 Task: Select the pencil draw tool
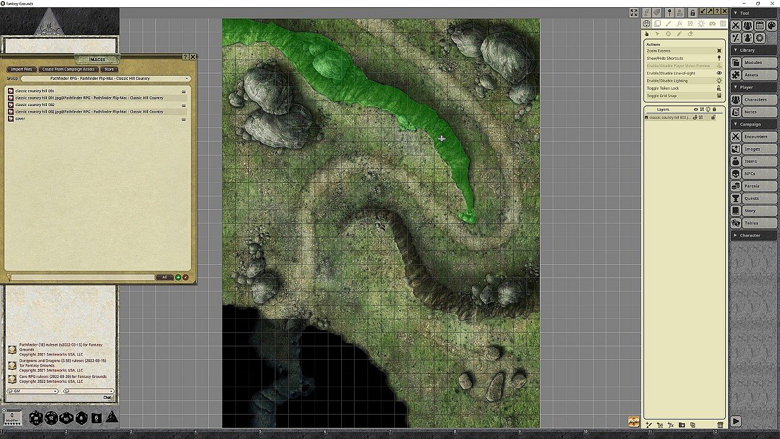[x=679, y=34]
